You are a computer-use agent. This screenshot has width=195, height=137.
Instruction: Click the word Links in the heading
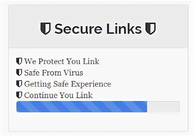coord(124,29)
